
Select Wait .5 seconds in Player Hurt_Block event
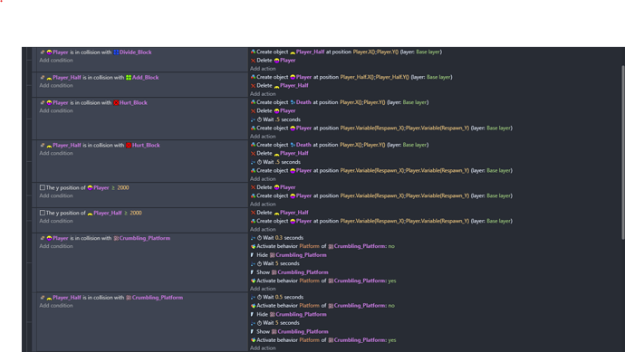coord(275,119)
